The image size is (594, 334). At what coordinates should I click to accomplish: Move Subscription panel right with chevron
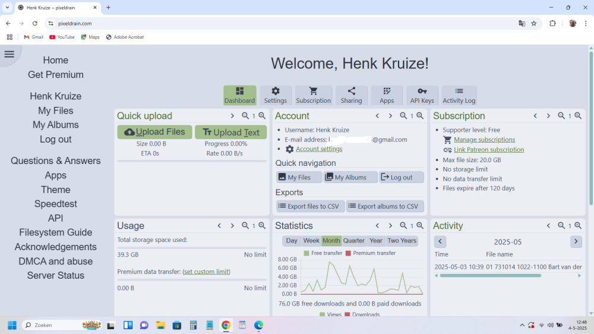click(x=548, y=116)
